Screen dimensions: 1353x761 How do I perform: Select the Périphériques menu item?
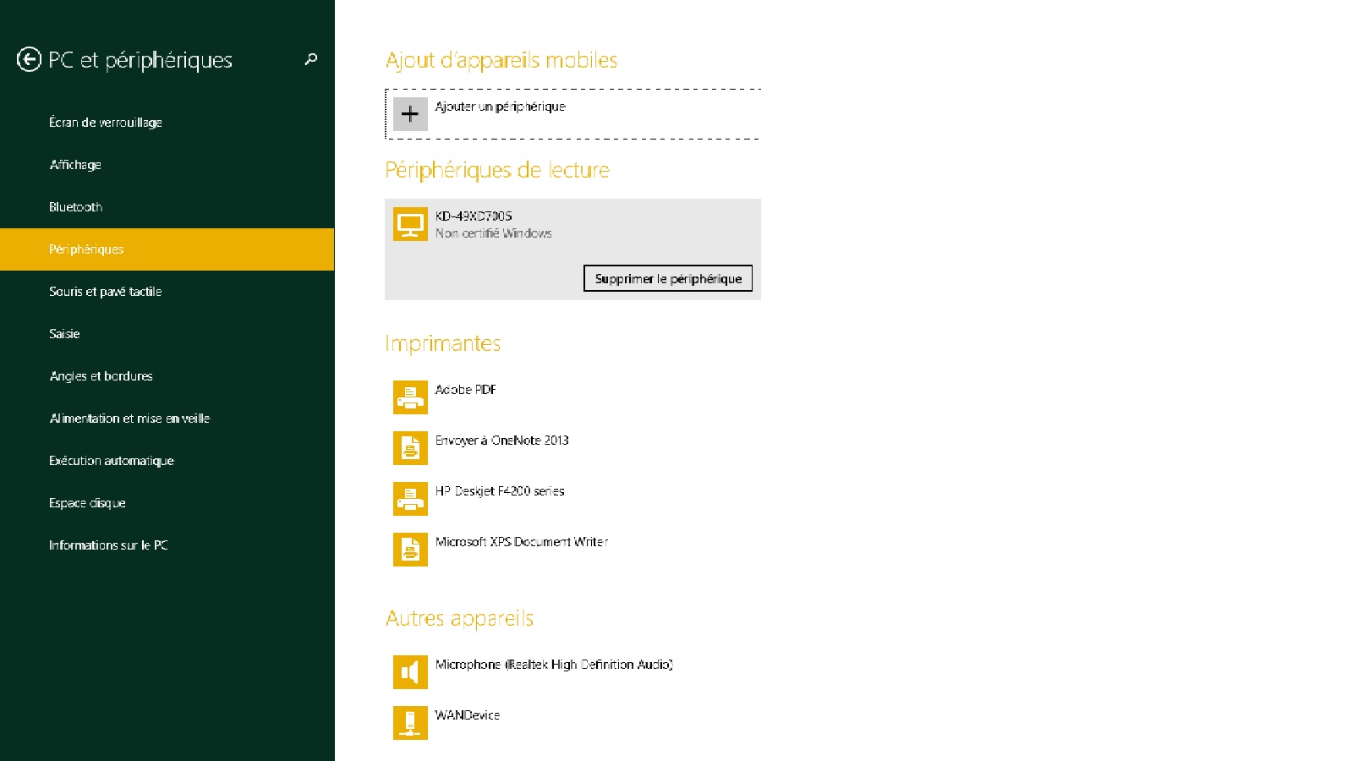pos(167,249)
